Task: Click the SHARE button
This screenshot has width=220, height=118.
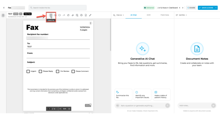Action: pos(191,8)
